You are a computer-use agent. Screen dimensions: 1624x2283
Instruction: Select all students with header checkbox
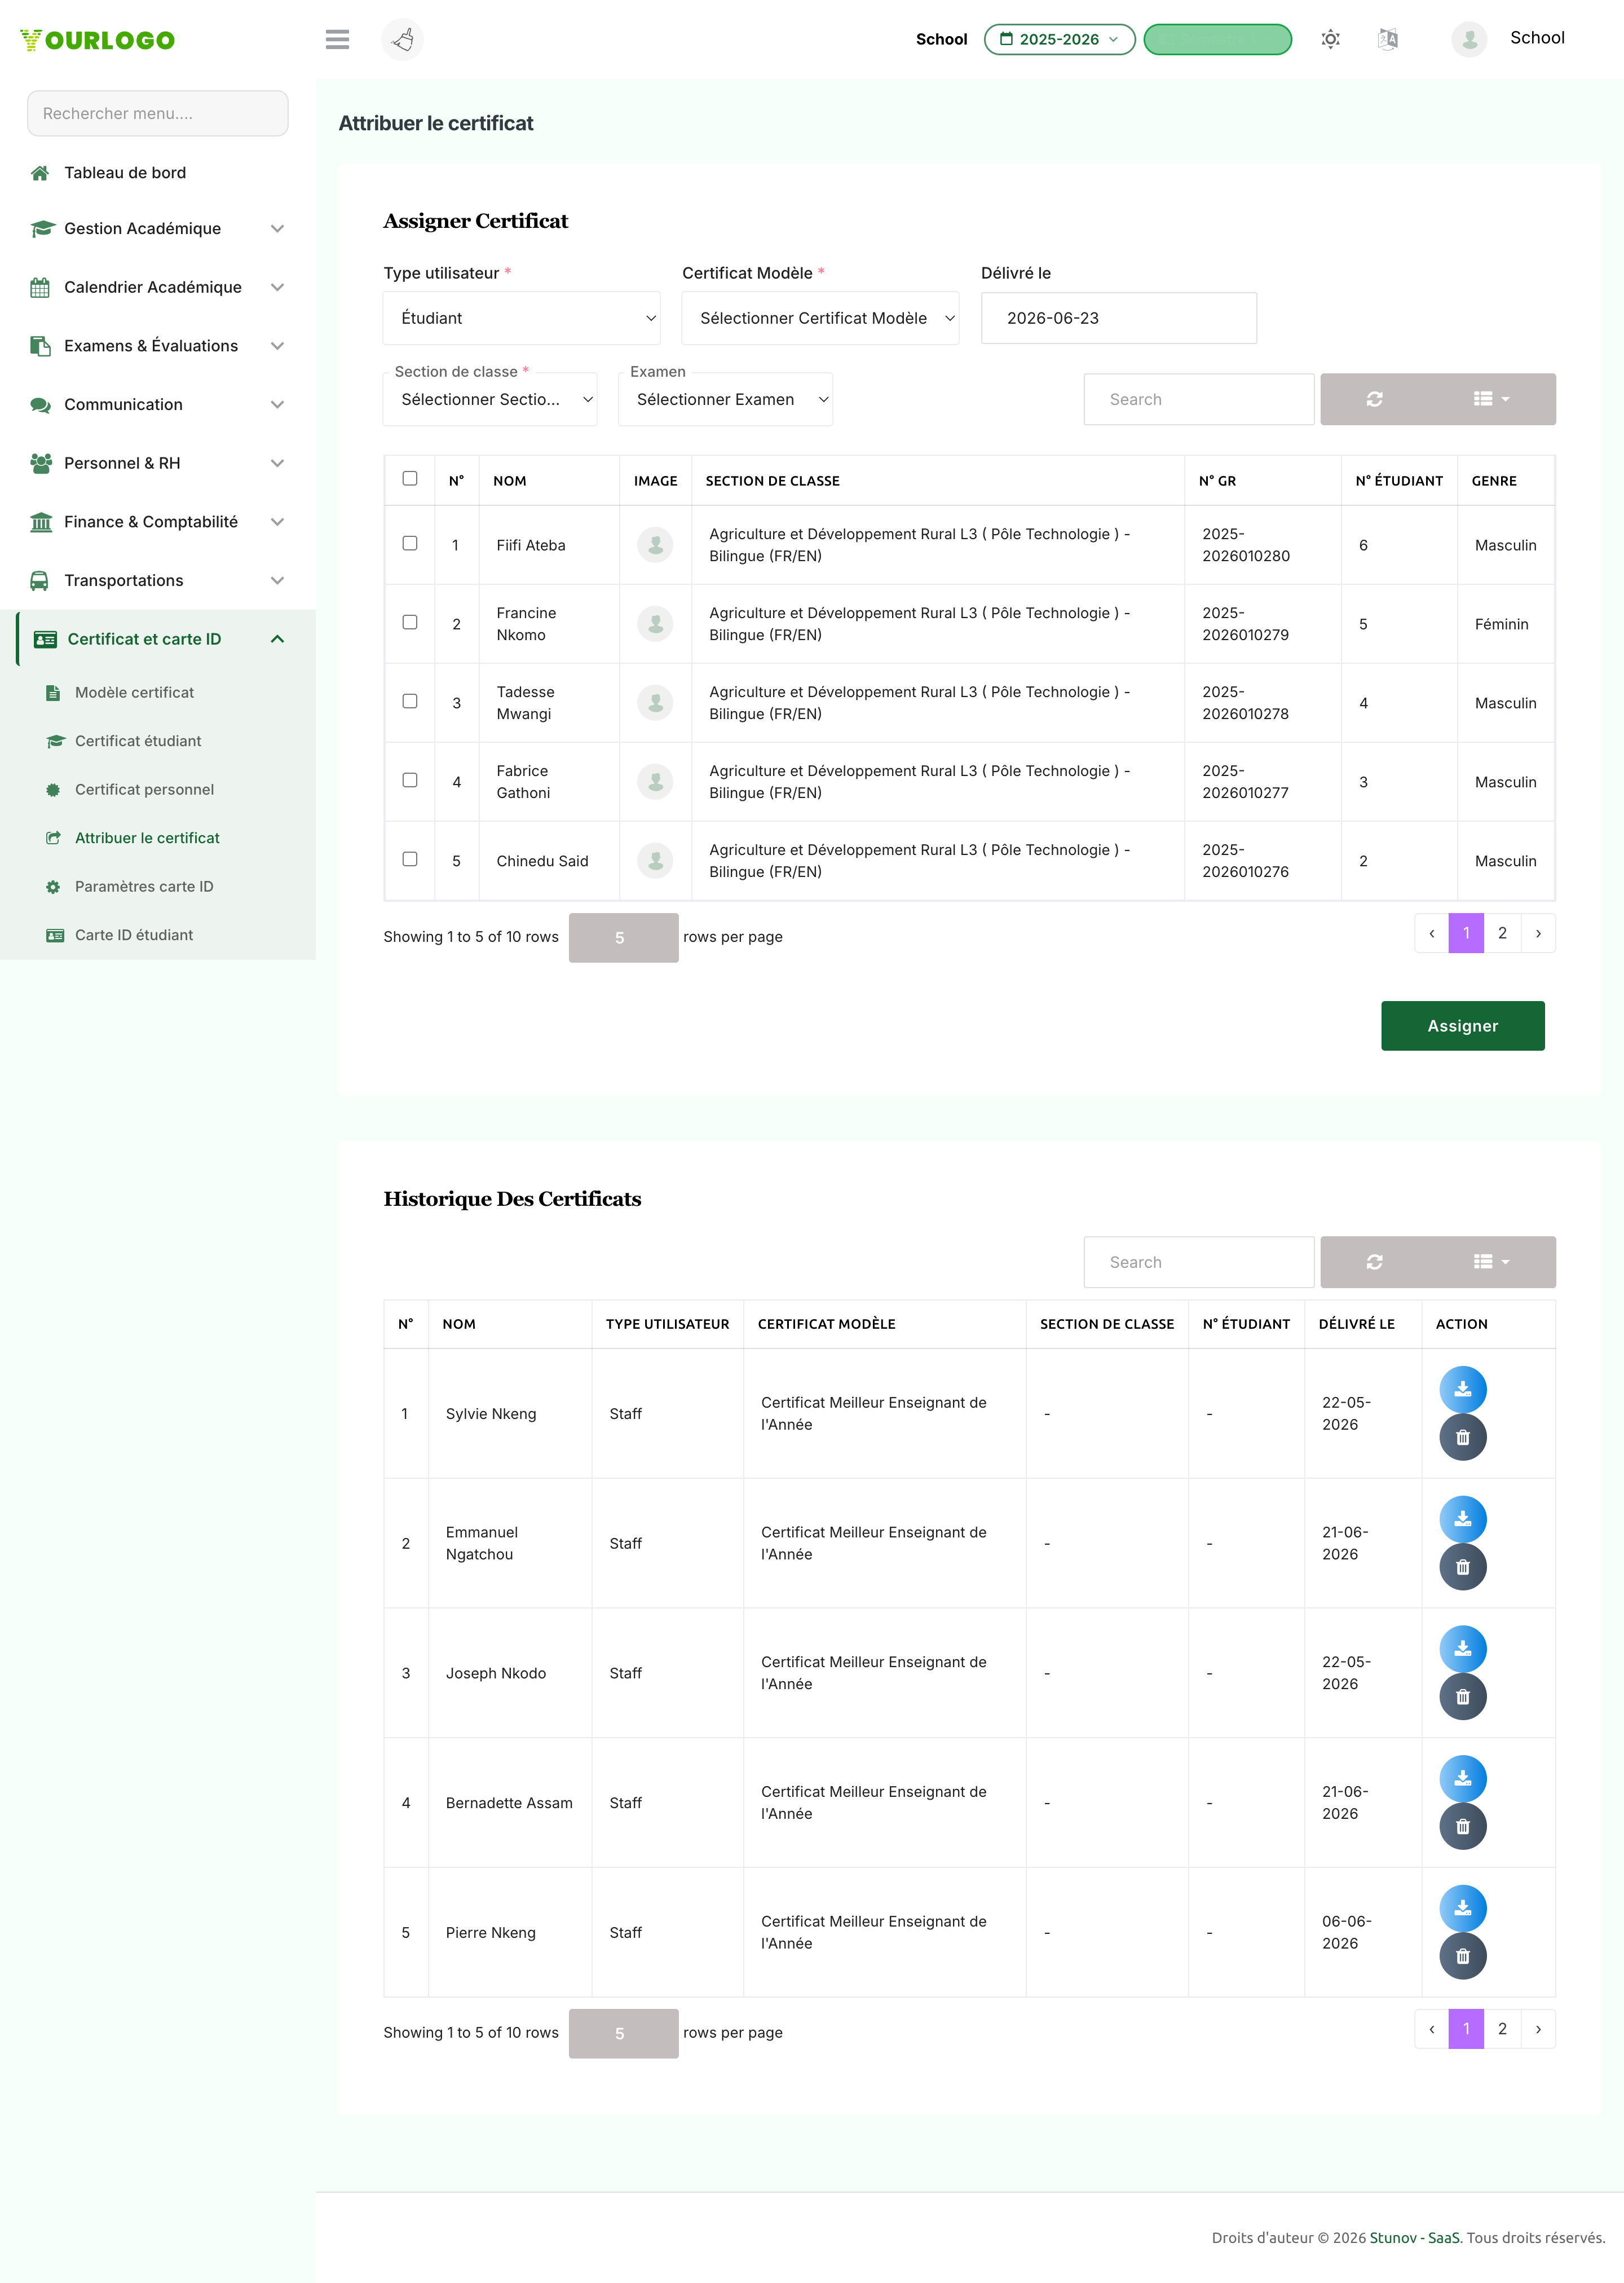pos(410,479)
